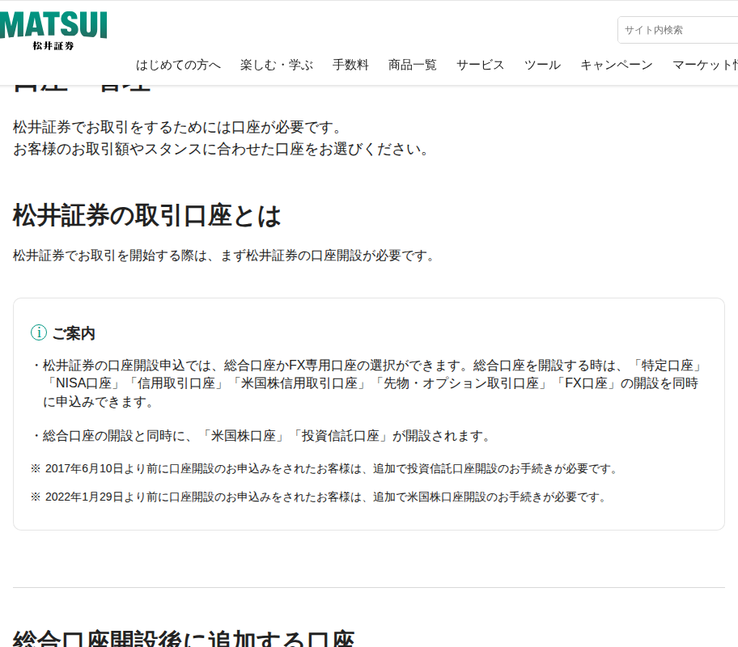Click the MATSUI 松井証券 logo
Image resolution: width=738 pixels, height=647 pixels.
pos(53,31)
